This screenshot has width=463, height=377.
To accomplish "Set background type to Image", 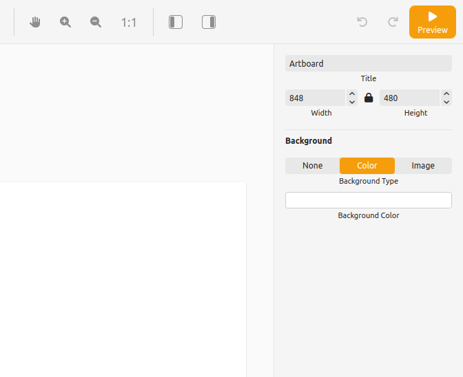I will (423, 166).
